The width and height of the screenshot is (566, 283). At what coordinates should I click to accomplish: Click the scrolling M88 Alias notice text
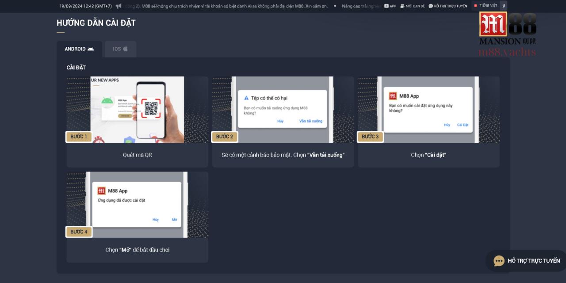226,6
